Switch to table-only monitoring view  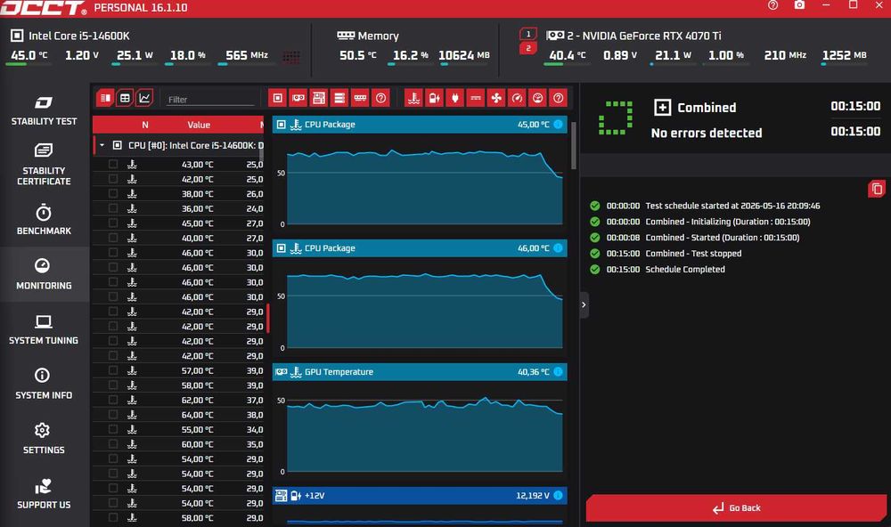(125, 98)
